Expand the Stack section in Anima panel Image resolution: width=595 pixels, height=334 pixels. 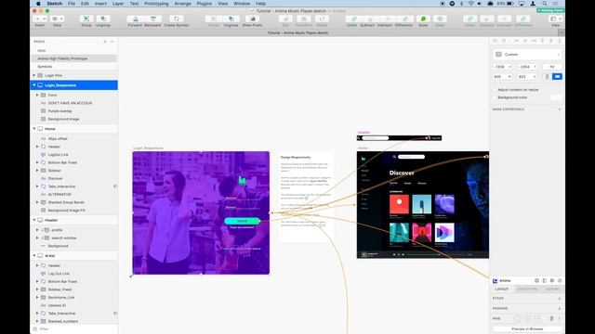pos(560,299)
